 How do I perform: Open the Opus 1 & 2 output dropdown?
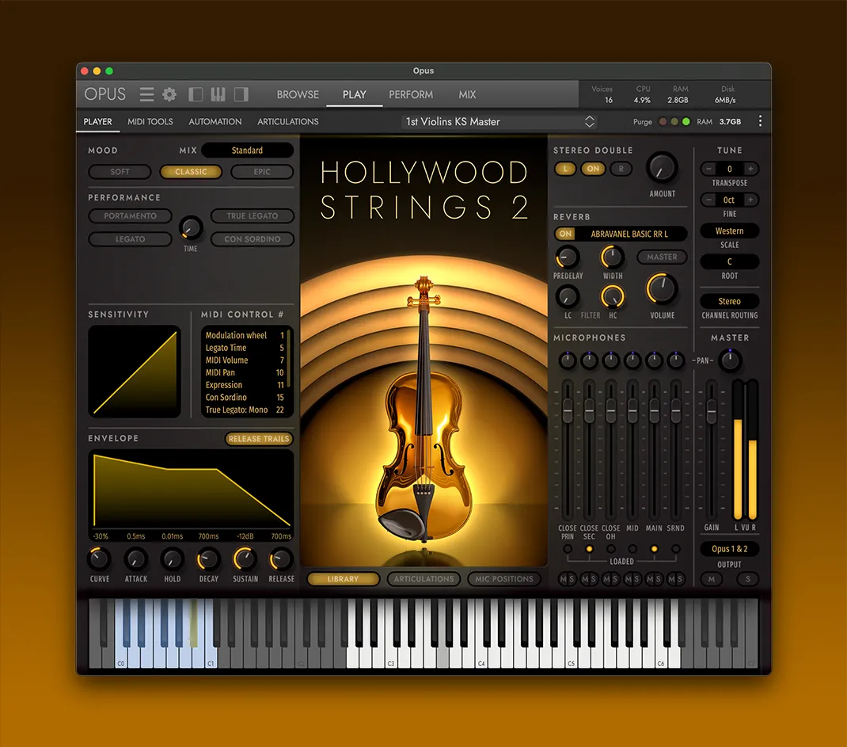[730, 549]
